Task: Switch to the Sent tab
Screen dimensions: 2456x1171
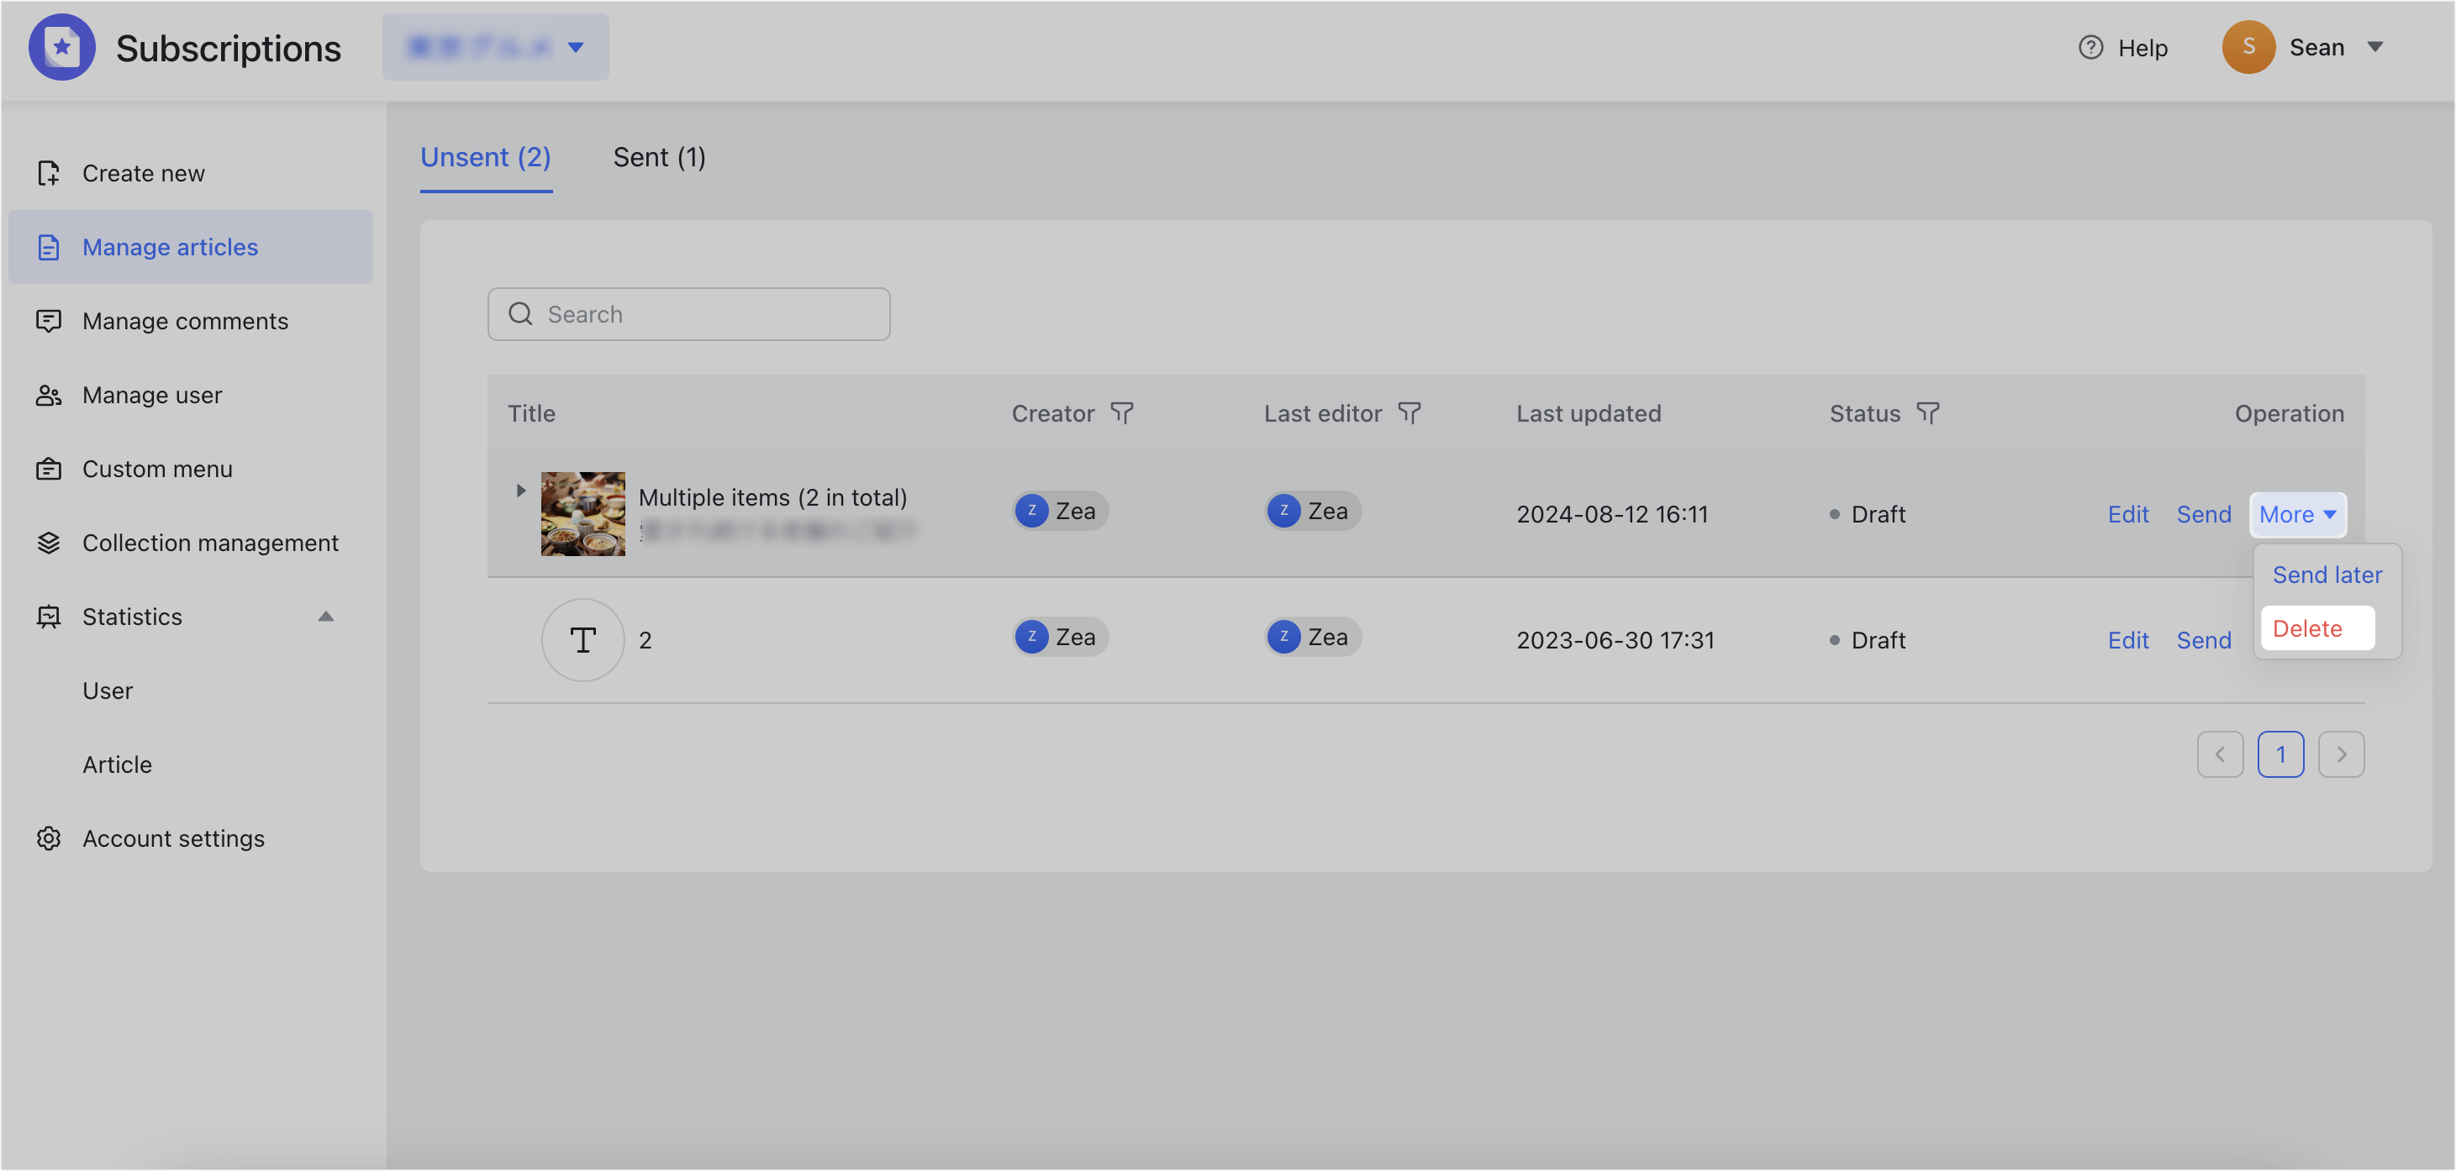Action: [x=659, y=156]
